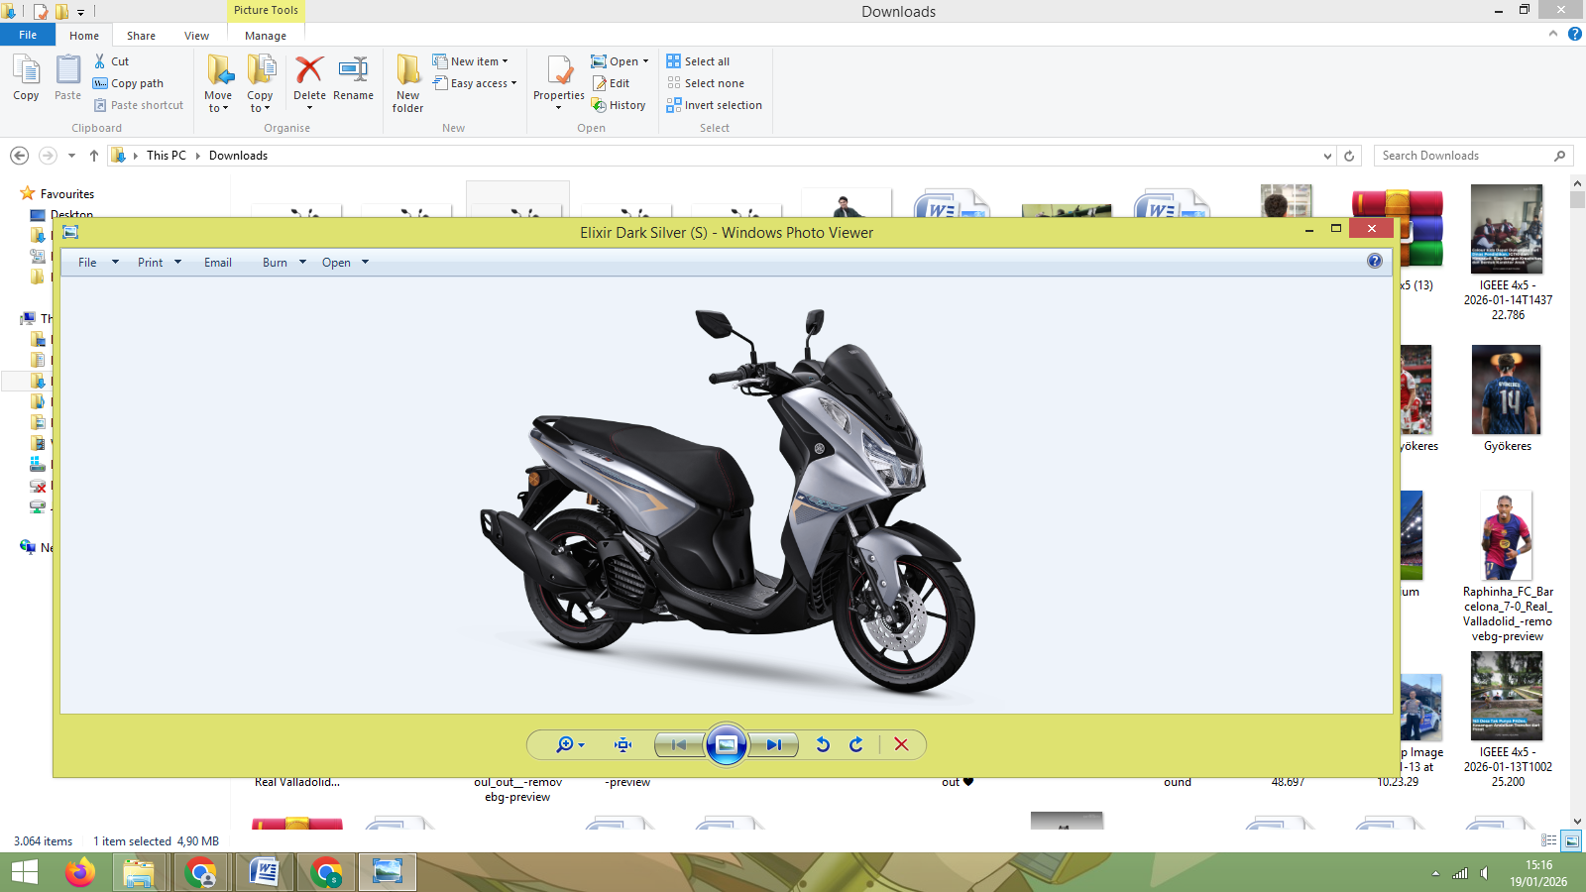Click the Cut scissors in the Clipboard group
1586x892 pixels.
(111, 61)
